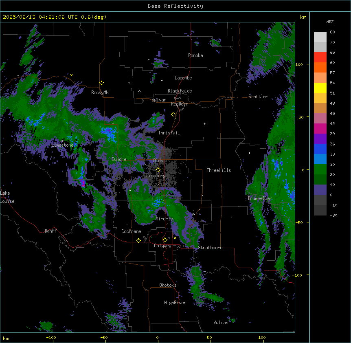
Task: Select the white asterisk marker east of Innisfail
Action: coord(204,123)
